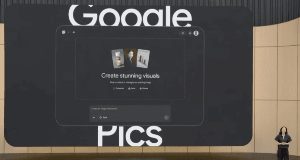Choose an image from Photos
300x160 pixels.
pyautogui.click(x=144, y=88)
